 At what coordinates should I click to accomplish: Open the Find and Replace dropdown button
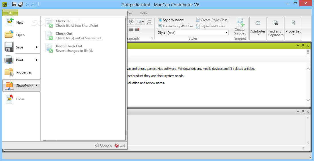point(276,28)
